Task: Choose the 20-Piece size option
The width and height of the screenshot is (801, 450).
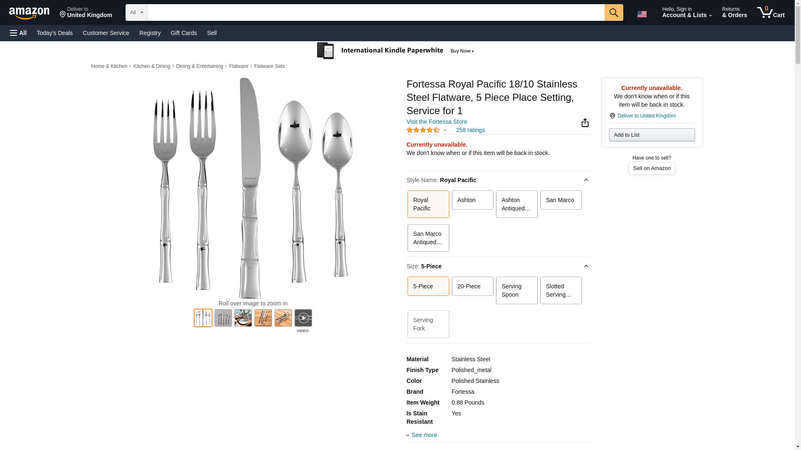Action: pyautogui.click(x=472, y=286)
